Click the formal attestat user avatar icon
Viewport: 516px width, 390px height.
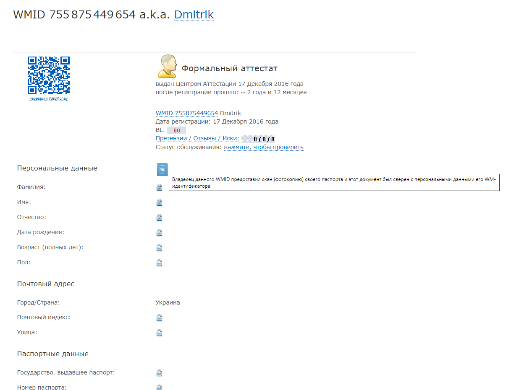tap(167, 66)
